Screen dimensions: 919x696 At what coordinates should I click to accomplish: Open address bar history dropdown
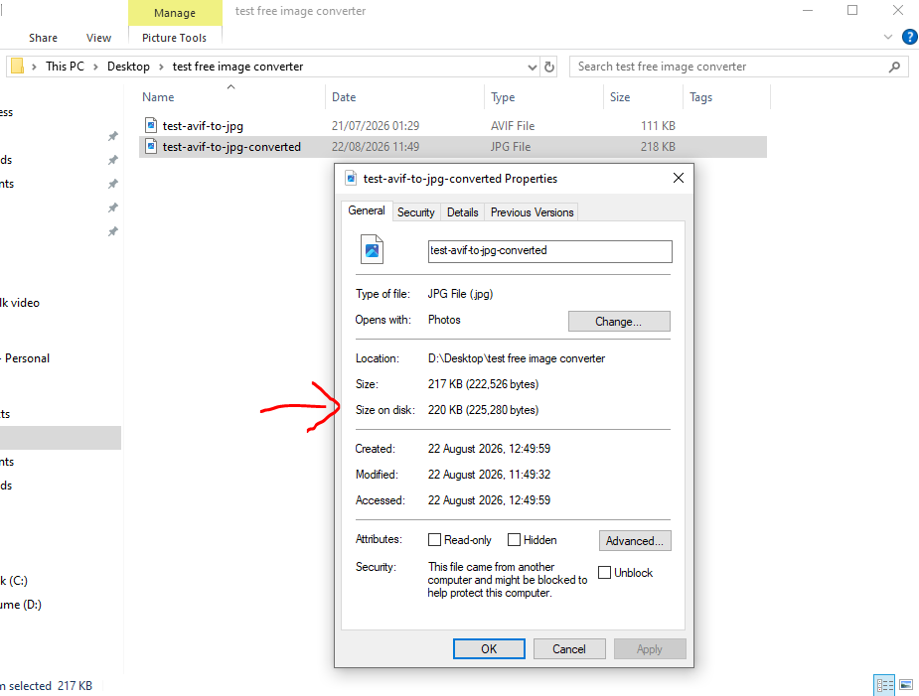point(533,67)
